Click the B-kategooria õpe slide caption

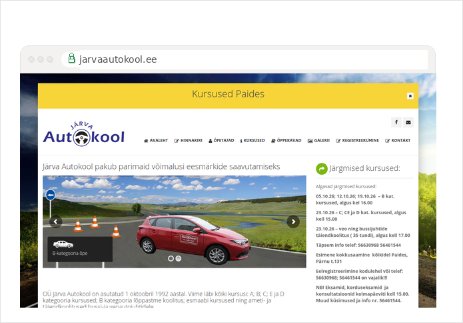pyautogui.click(x=80, y=249)
